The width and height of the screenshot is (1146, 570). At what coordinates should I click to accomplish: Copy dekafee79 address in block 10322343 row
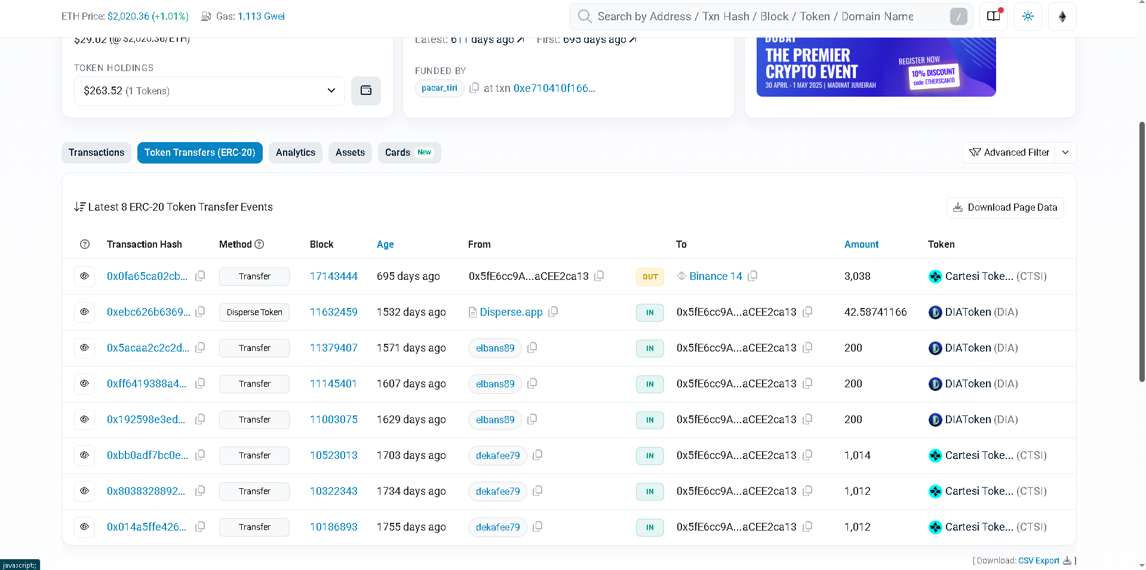click(x=538, y=491)
